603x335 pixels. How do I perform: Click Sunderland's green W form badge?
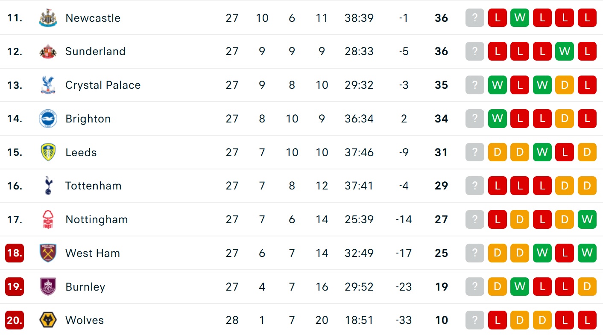point(565,52)
